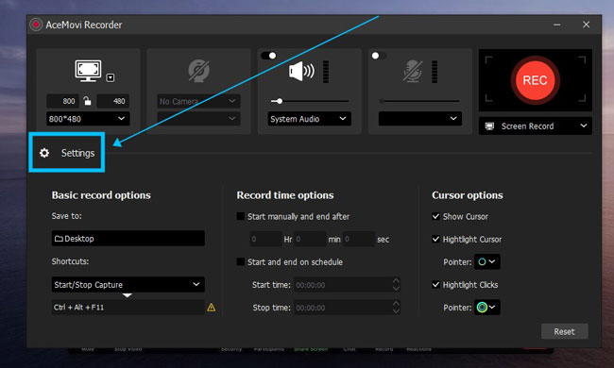Screen dimensions: 614x368
Task: Minimize the AceMovi Recorder window
Action: (556, 25)
